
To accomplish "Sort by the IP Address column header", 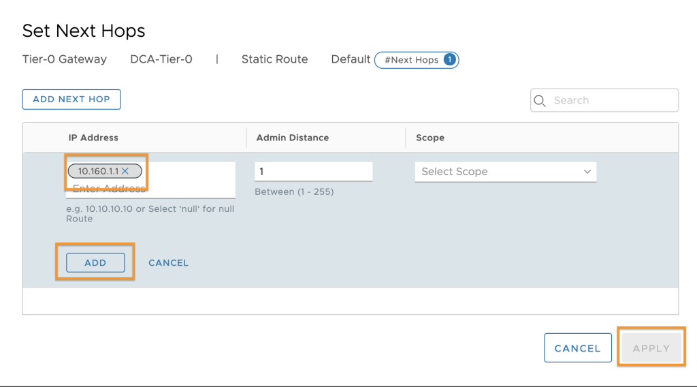I will click(x=93, y=138).
